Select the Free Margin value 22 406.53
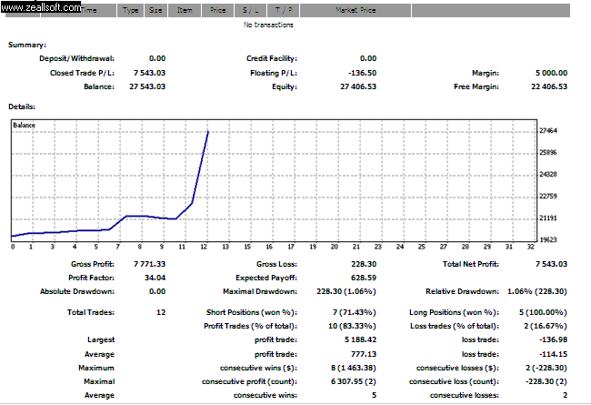 [549, 86]
